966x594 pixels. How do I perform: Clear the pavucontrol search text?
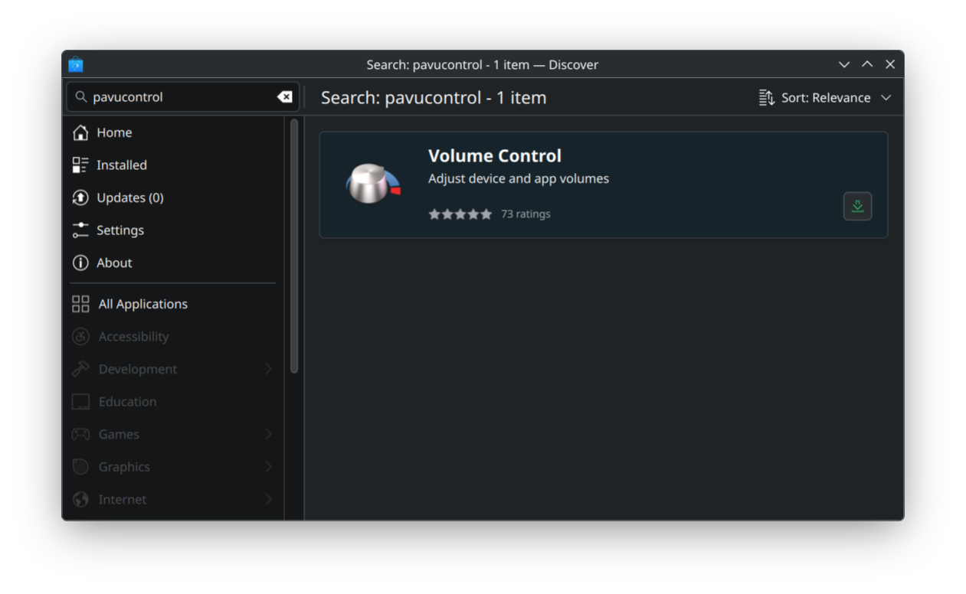284,96
